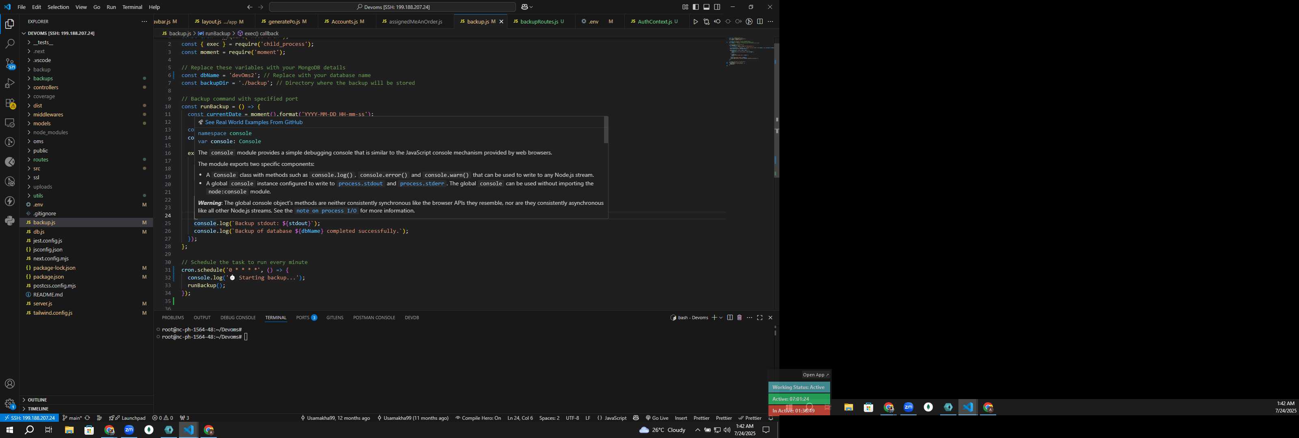This screenshot has width=1299, height=438.
Task: Toggle Secondary Side Bar visibility
Action: pos(717,7)
